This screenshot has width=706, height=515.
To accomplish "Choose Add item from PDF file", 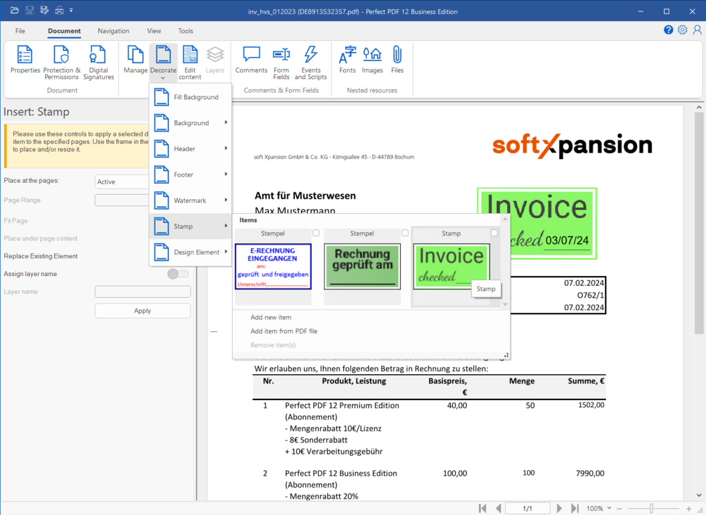I will pos(283,331).
